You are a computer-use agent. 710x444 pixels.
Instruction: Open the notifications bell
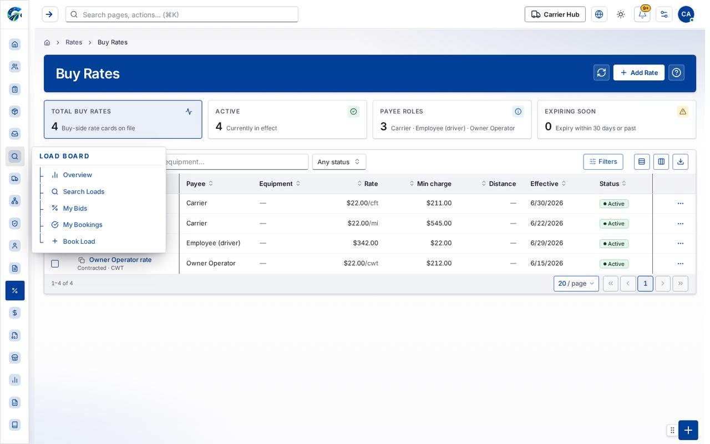pyautogui.click(x=642, y=14)
